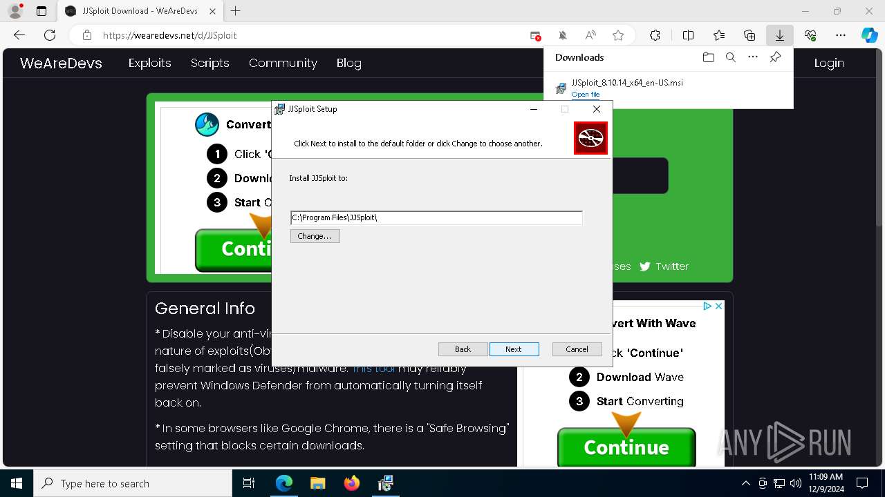Open the Scripts menu item
The image size is (885, 497).
(x=209, y=63)
